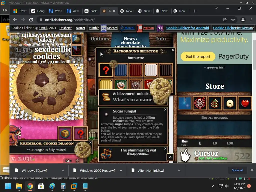Pick the white striped background tile
The image size is (256, 192).
click(151, 70)
